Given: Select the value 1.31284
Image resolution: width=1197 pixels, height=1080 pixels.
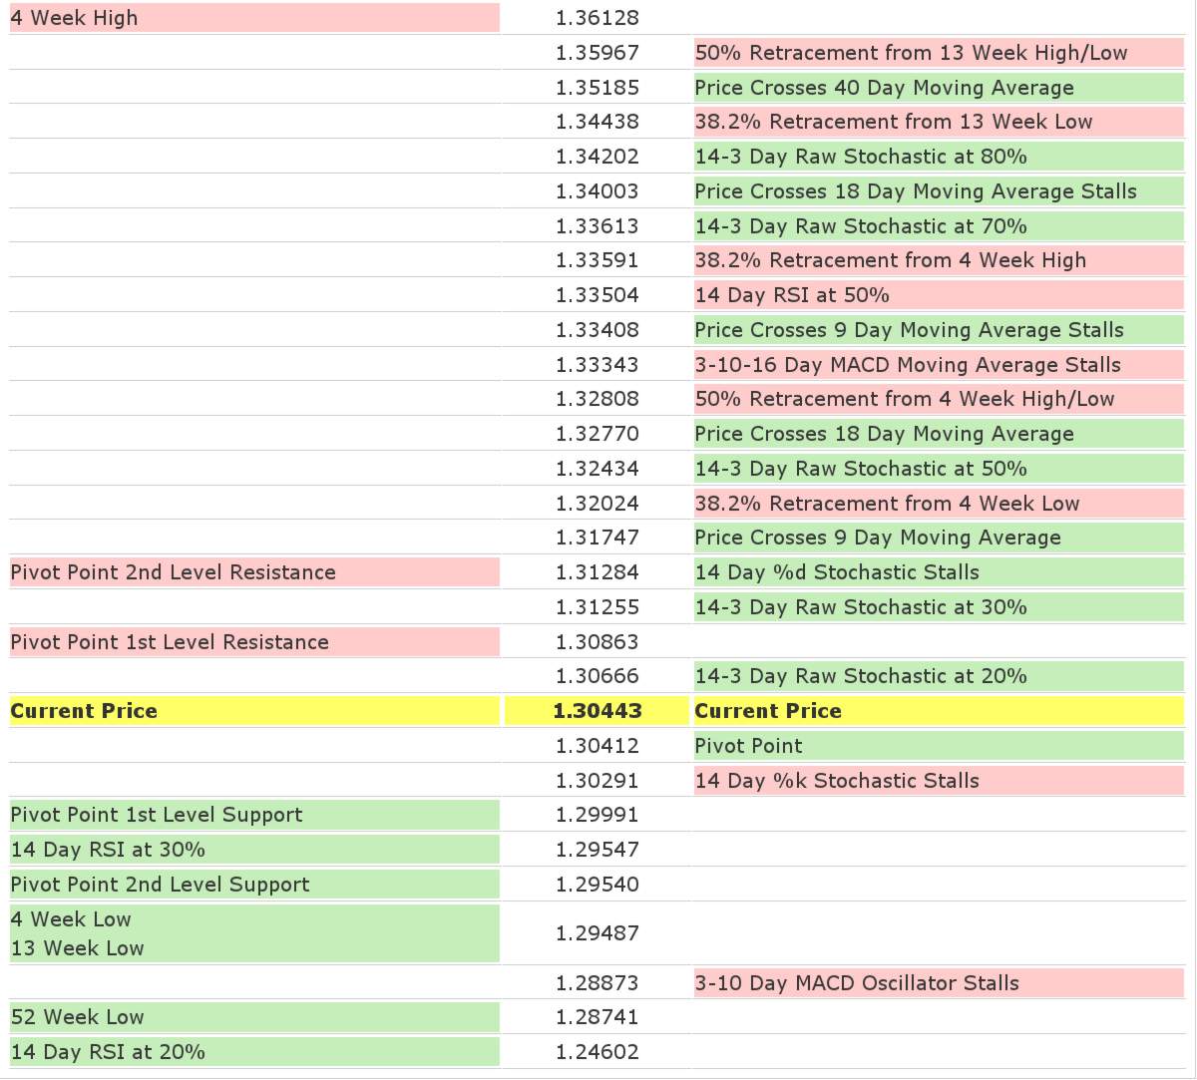Looking at the screenshot, I should pyautogui.click(x=598, y=572).
